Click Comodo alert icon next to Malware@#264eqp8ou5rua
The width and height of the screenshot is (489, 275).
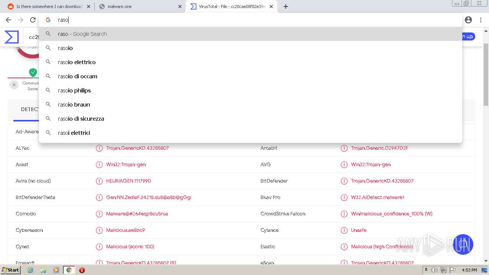[x=99, y=214]
